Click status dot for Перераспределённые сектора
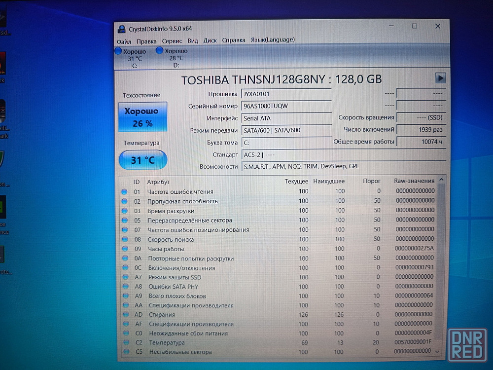The image size is (493, 370). click(x=125, y=220)
